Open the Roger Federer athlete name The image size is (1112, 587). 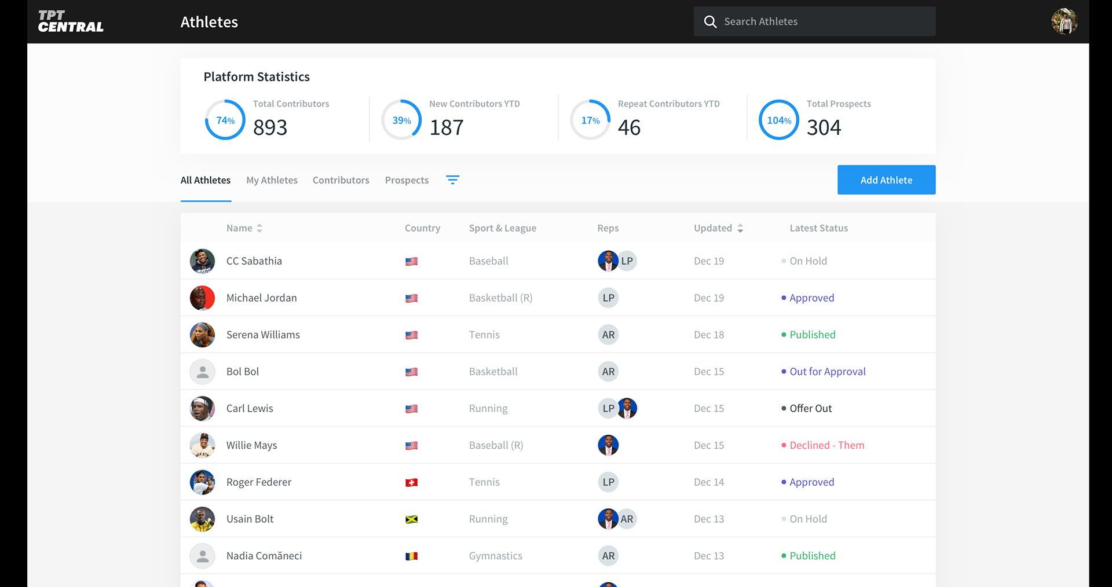tap(259, 482)
